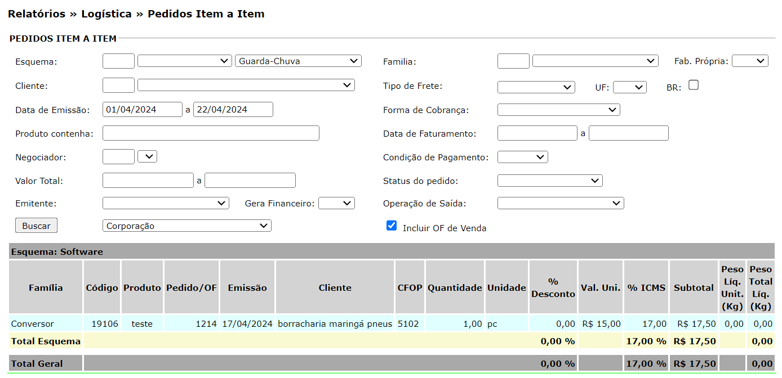Expand the Corporação dropdown
782x378 pixels.
coord(186,226)
